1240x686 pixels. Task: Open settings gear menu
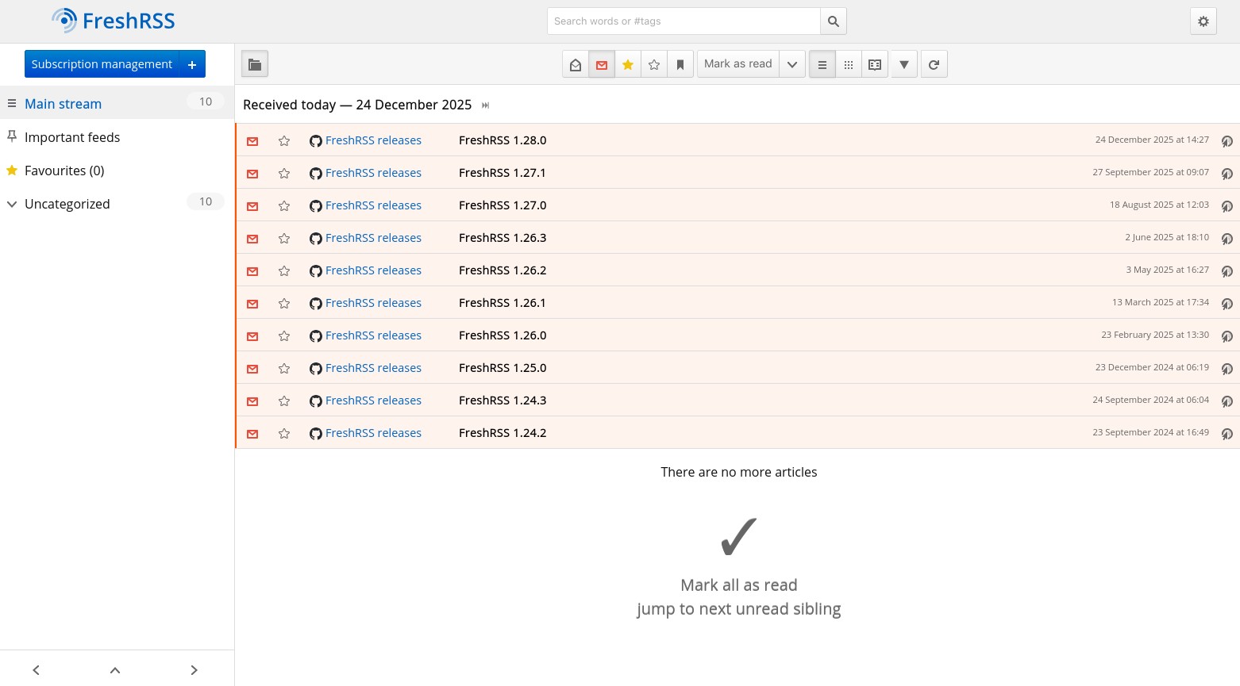tap(1203, 21)
